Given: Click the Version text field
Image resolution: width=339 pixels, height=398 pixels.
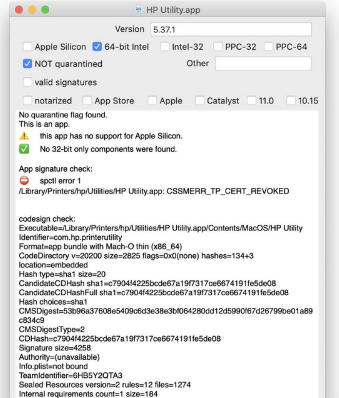Looking at the screenshot, I should [231, 30].
